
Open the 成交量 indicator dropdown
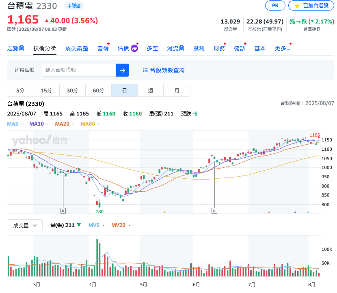[x=25, y=225]
